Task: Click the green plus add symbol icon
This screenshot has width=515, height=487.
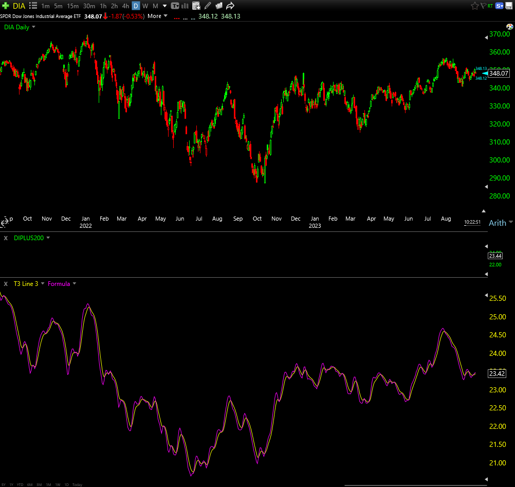Action: coord(5,6)
